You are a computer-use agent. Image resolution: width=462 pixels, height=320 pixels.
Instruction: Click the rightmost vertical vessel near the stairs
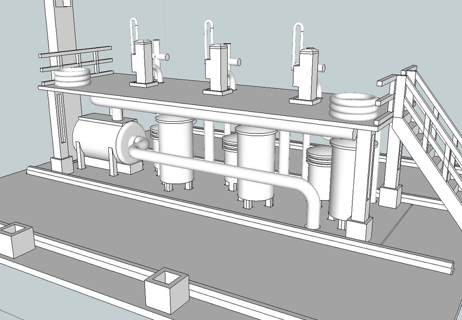[x=342, y=183]
